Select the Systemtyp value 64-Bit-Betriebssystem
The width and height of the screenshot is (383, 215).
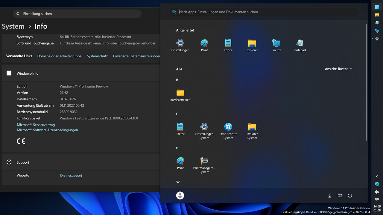click(95, 37)
